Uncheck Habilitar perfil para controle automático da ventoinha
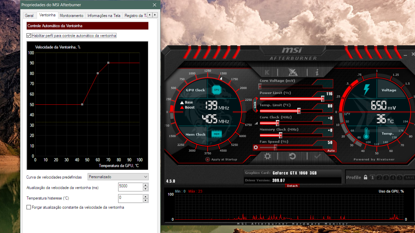Screen dimensions: 415x233 tap(29, 35)
